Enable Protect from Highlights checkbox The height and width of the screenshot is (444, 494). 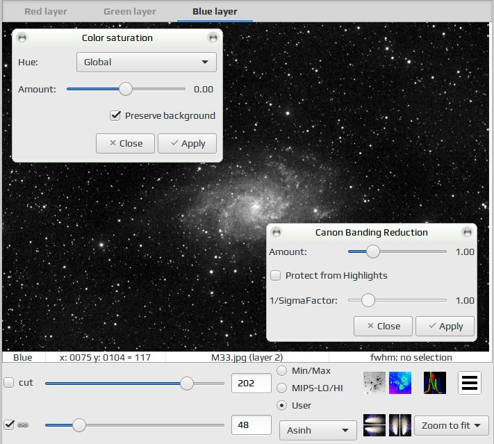click(275, 275)
